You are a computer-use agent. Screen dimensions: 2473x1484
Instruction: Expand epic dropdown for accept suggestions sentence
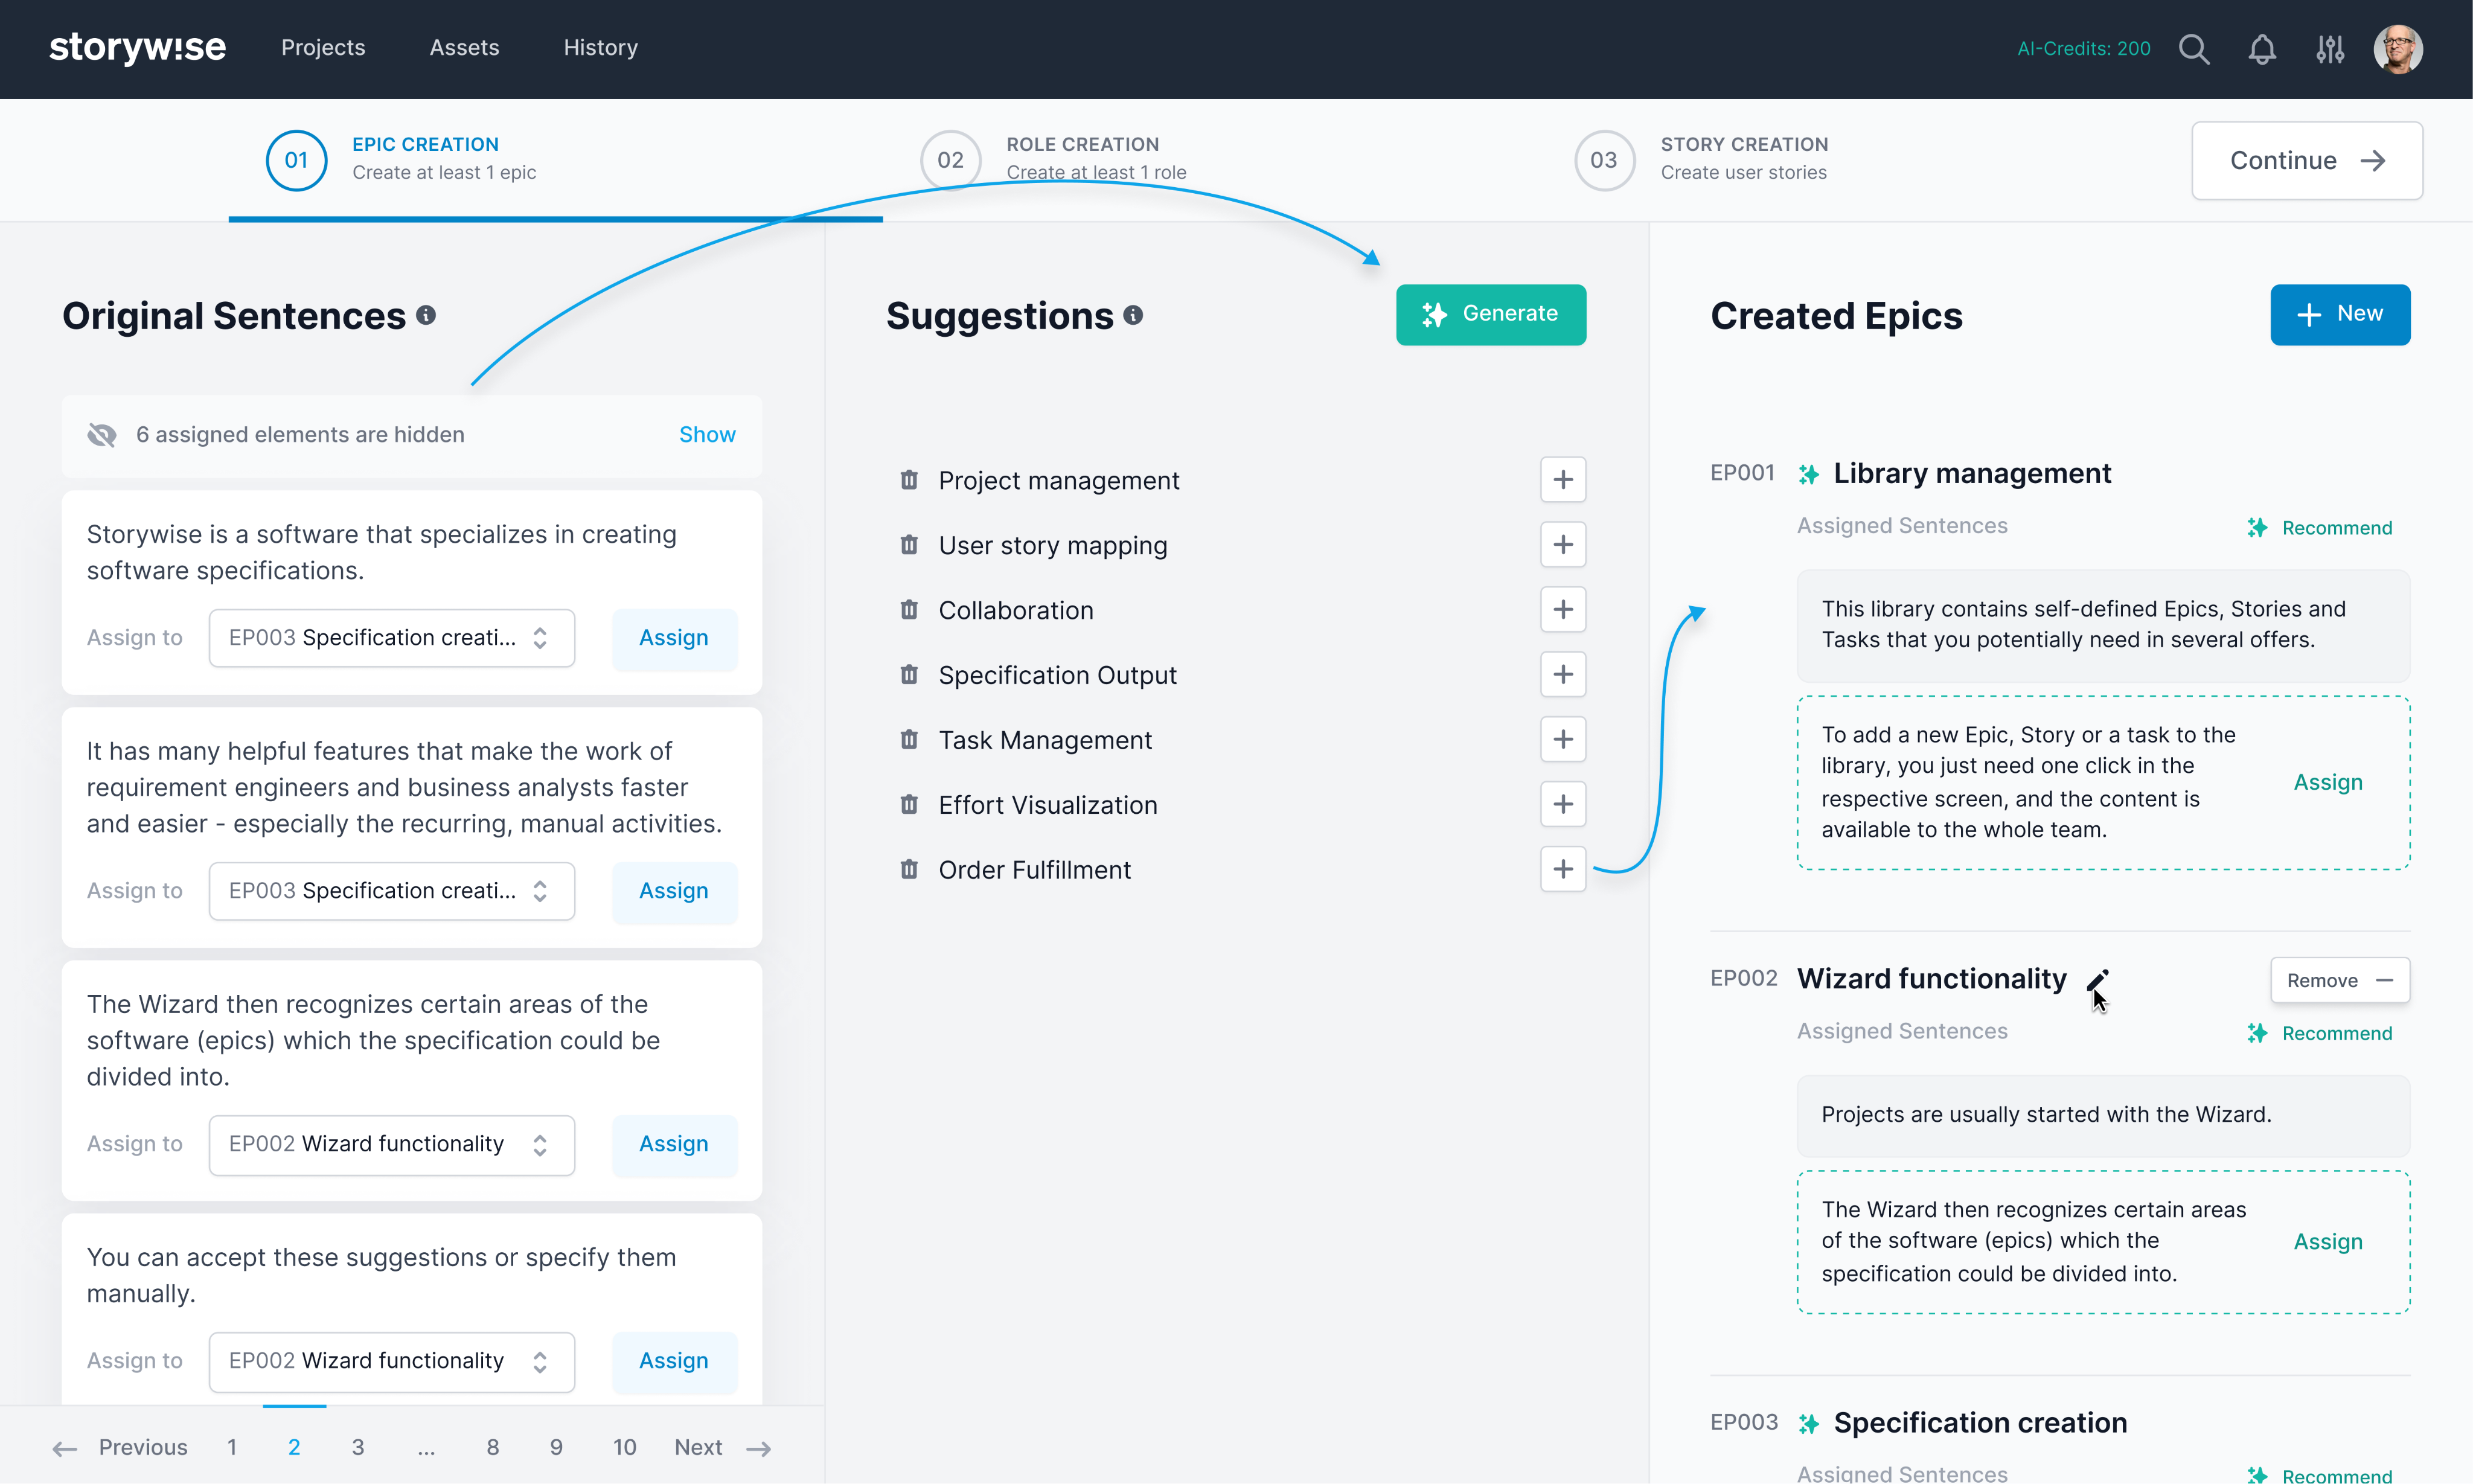click(391, 1361)
